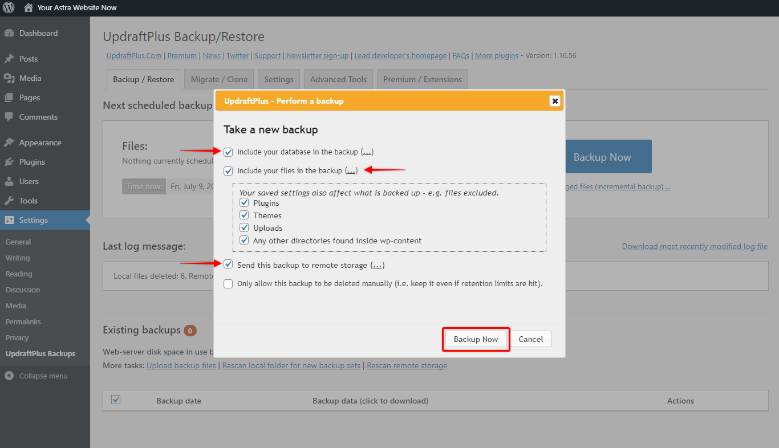Open Lead developer's homepage link
779x448 pixels.
[x=401, y=55]
